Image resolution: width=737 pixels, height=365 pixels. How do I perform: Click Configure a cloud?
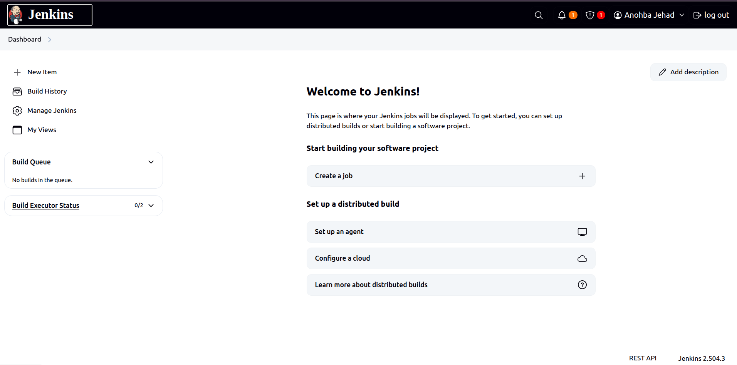[x=451, y=258]
